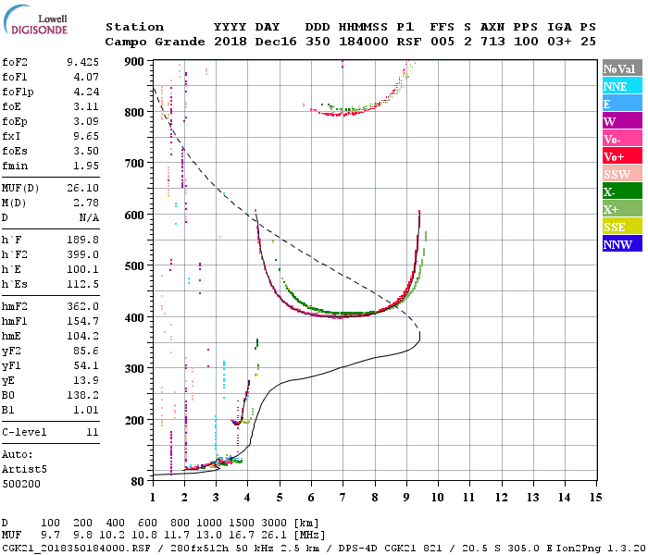The image size is (648, 555).
Task: Select the X- dark green legend swatch
Action: [x=622, y=191]
